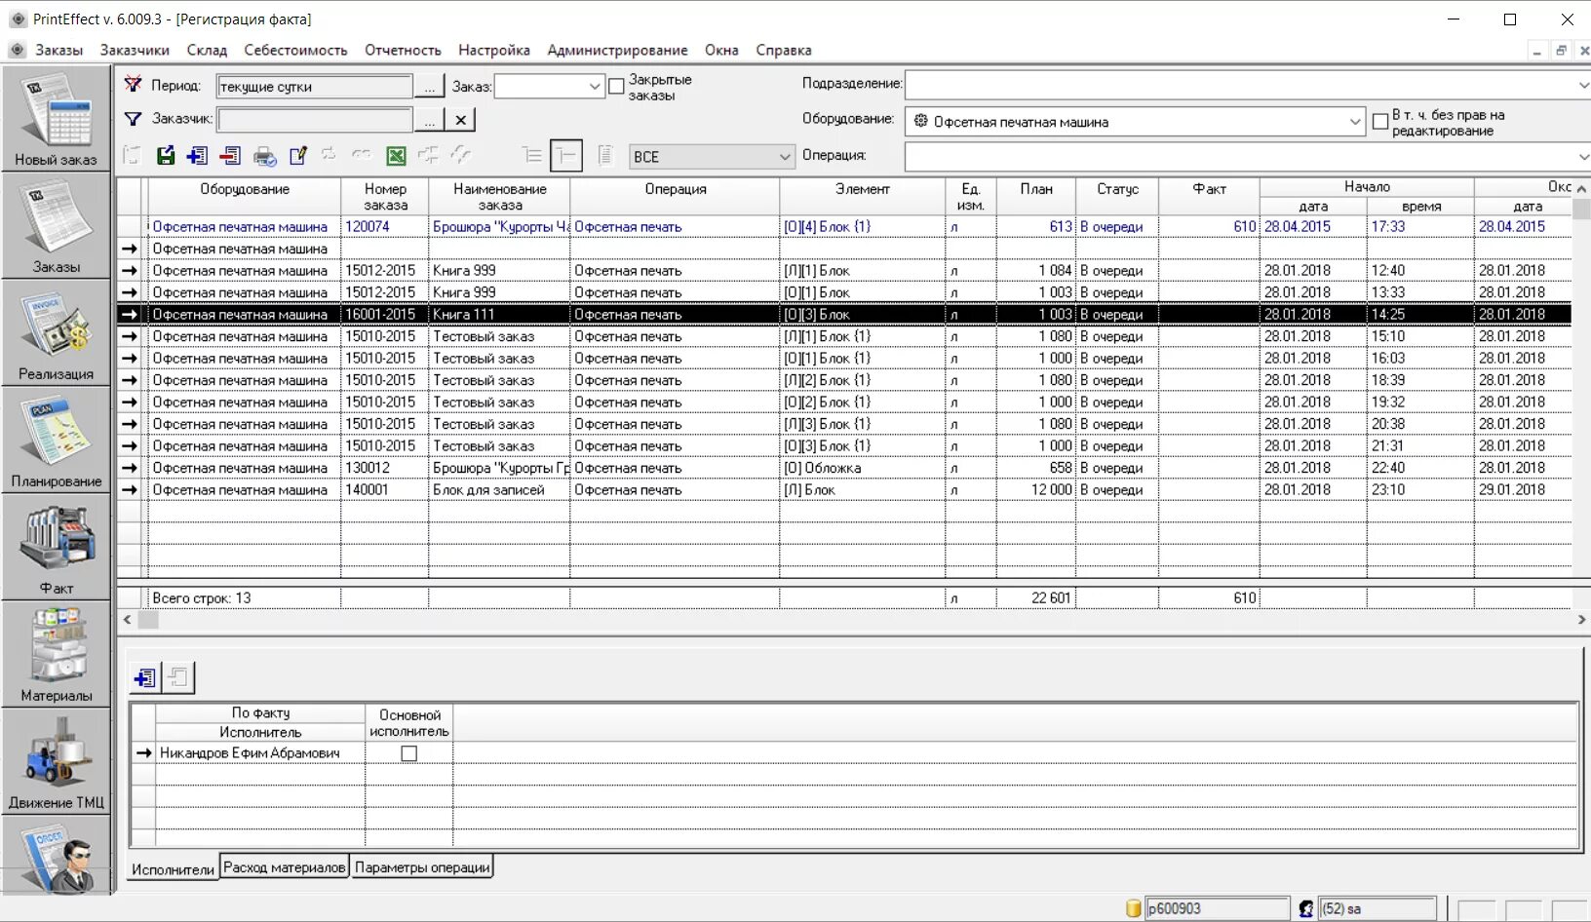Expand the ВСЕ dropdown in the toolbar

785,156
